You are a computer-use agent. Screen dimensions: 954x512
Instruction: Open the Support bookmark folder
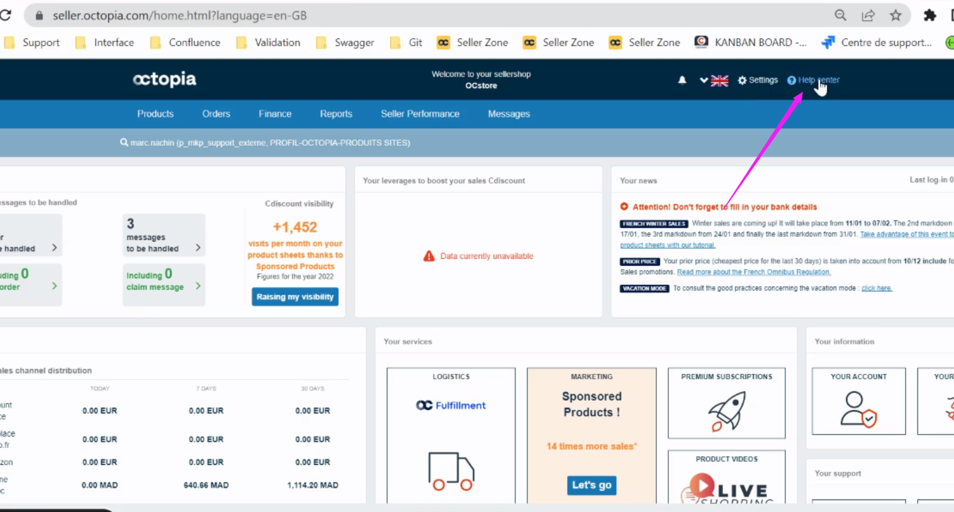[32, 42]
